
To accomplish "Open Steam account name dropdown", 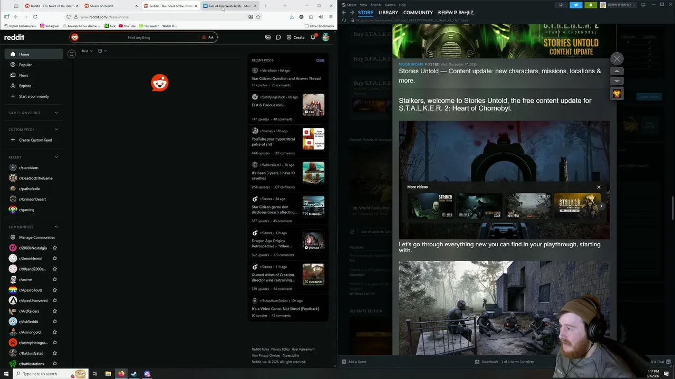I will (x=619, y=5).
